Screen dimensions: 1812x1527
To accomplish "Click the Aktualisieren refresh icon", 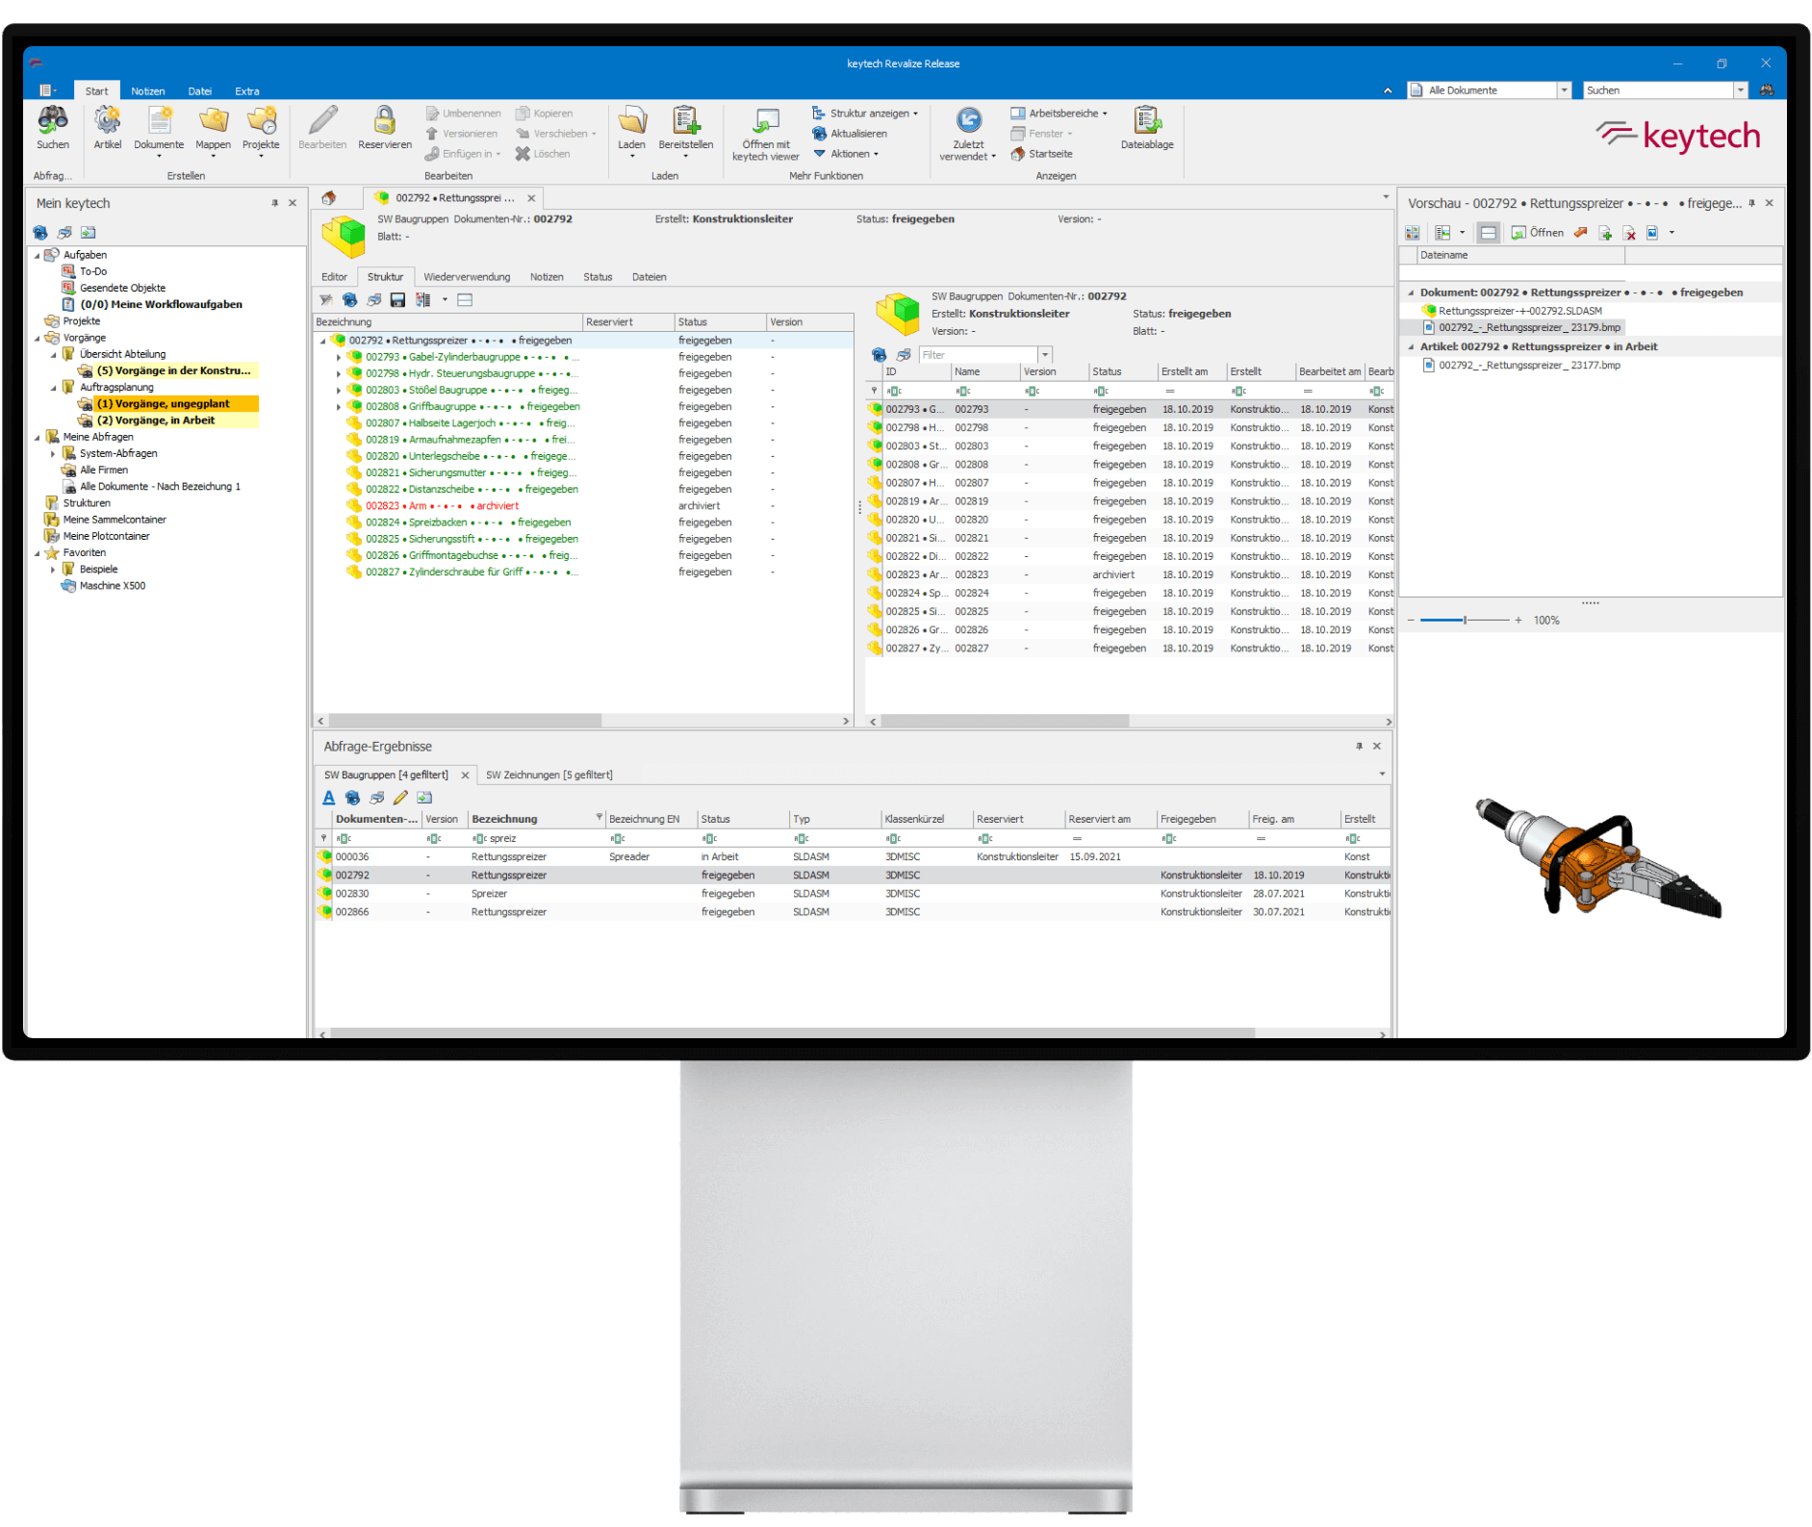I will (x=820, y=133).
